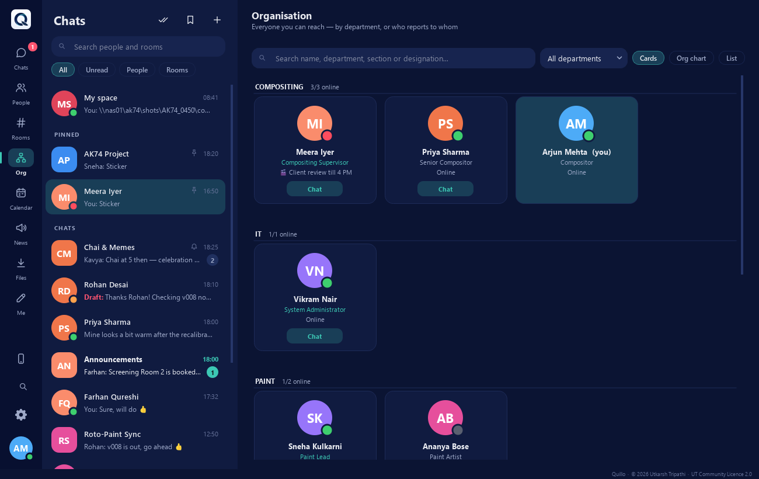Open the Announcements chat

[x=135, y=365]
